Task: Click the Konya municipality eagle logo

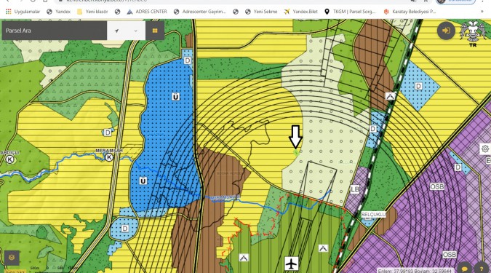Action: [x=473, y=33]
